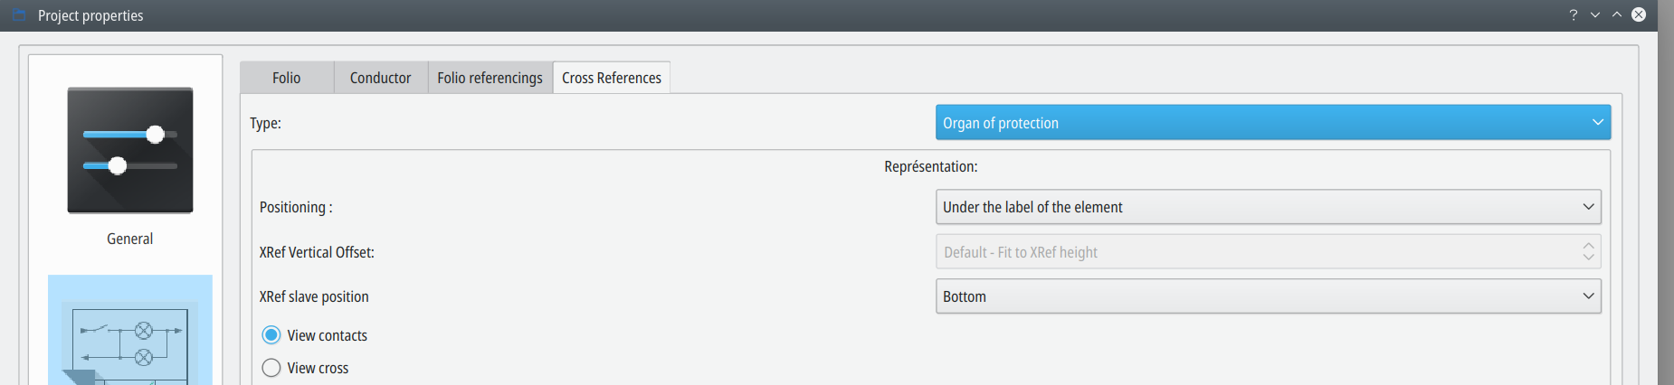The height and width of the screenshot is (385, 1674).
Task: Open the Folio referencings tab
Action: click(x=490, y=78)
